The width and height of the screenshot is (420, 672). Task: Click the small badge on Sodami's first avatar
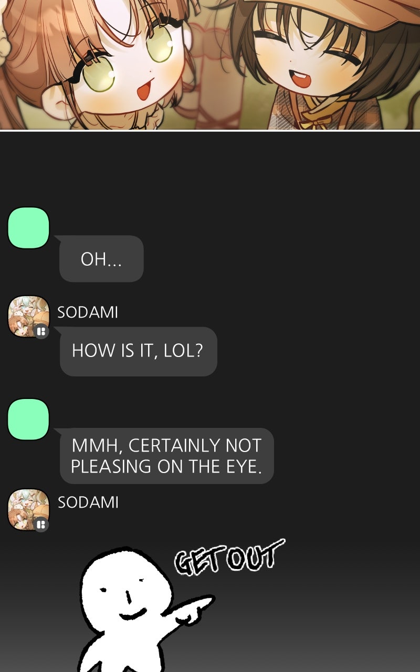click(41, 331)
